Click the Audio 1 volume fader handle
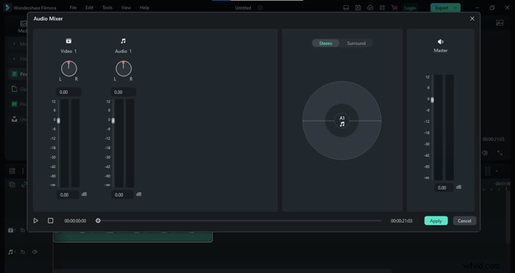 (x=113, y=121)
